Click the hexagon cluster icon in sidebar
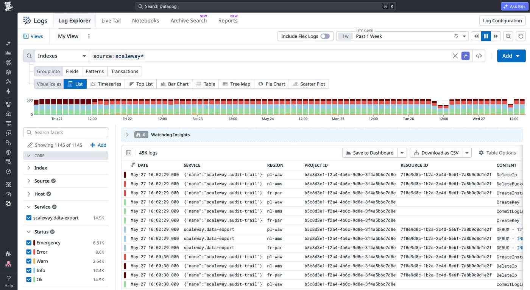 8,104
